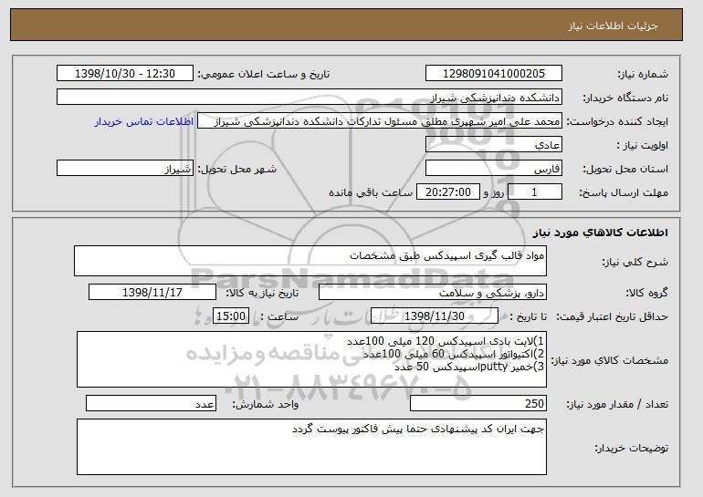Click the اولویت نیاز label
Screen dimensions: 703x497
(x=643, y=145)
